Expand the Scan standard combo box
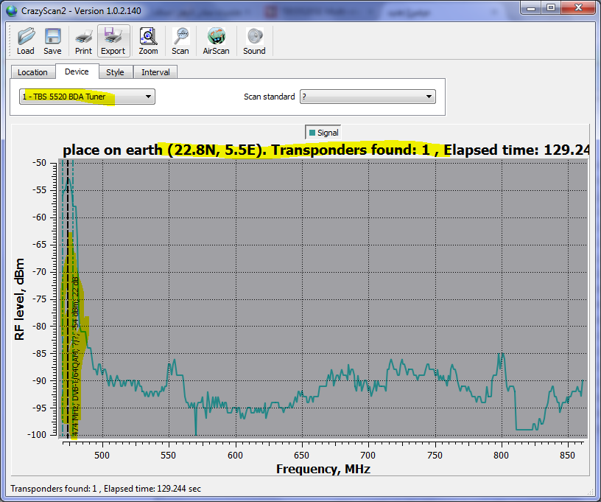 tap(367, 97)
